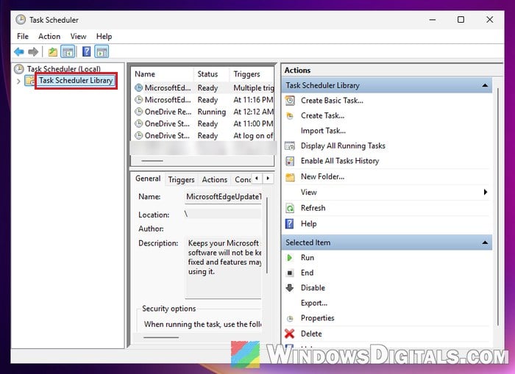Toggle the Show/Hide Action Pane toolbar icon
The width and height of the screenshot is (515, 374).
tap(102, 52)
